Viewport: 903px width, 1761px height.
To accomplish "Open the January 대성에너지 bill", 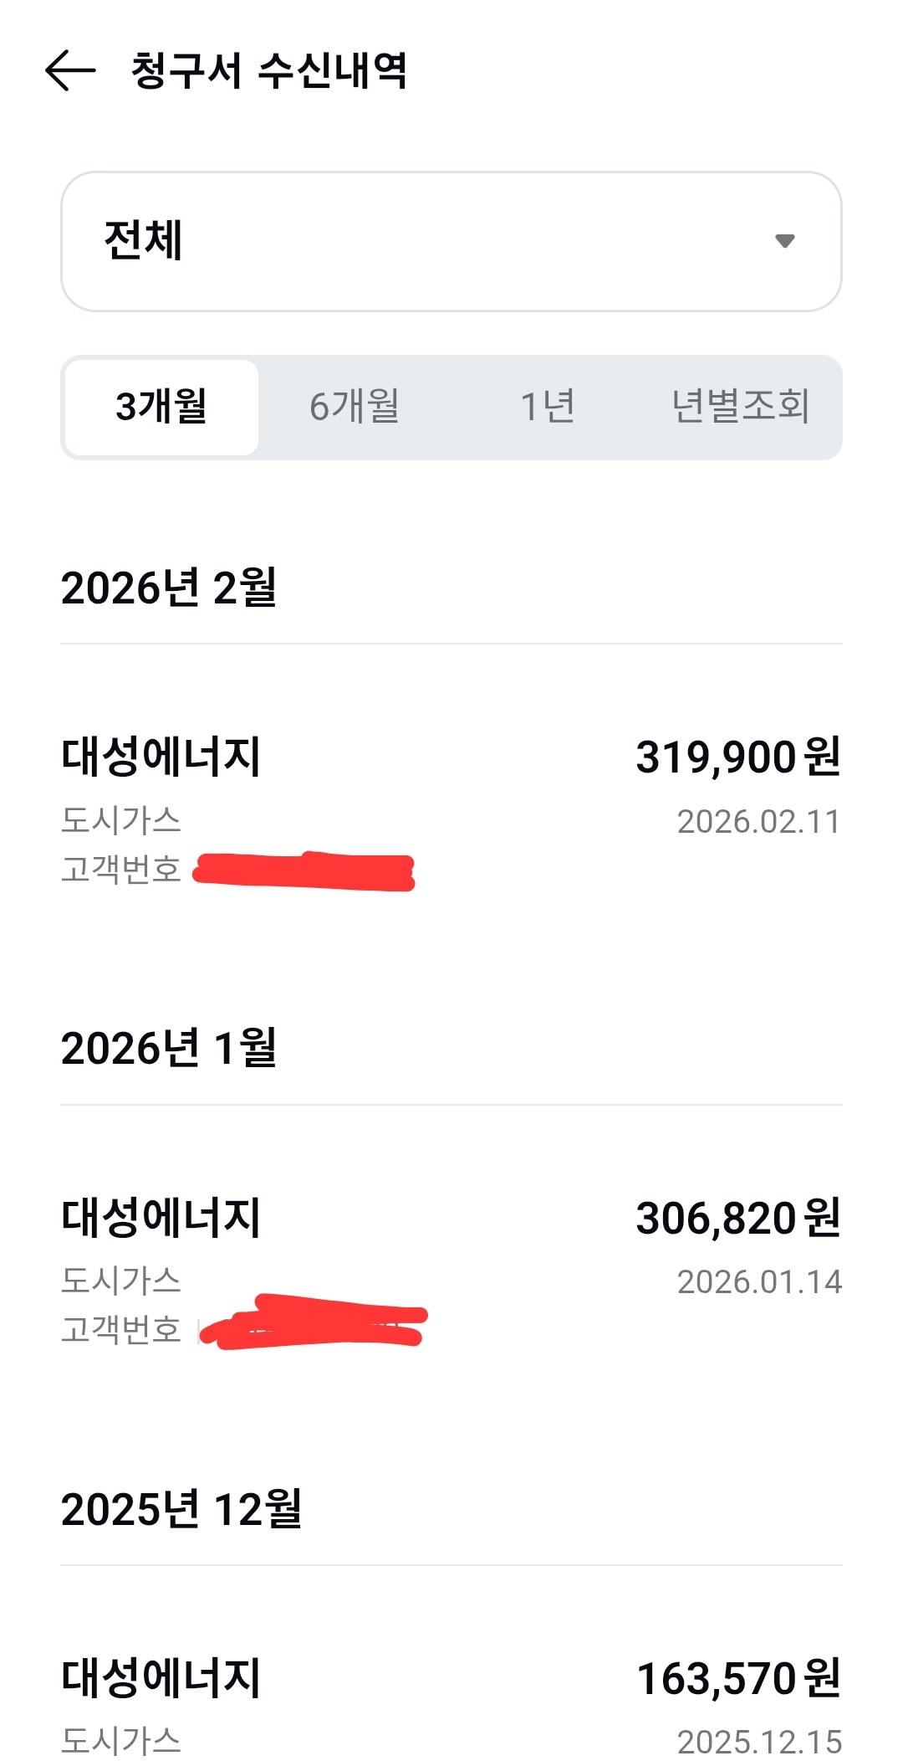I will pos(161,1218).
